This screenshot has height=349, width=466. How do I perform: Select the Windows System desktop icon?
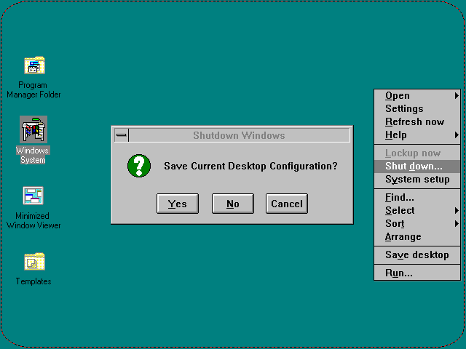pos(33,129)
